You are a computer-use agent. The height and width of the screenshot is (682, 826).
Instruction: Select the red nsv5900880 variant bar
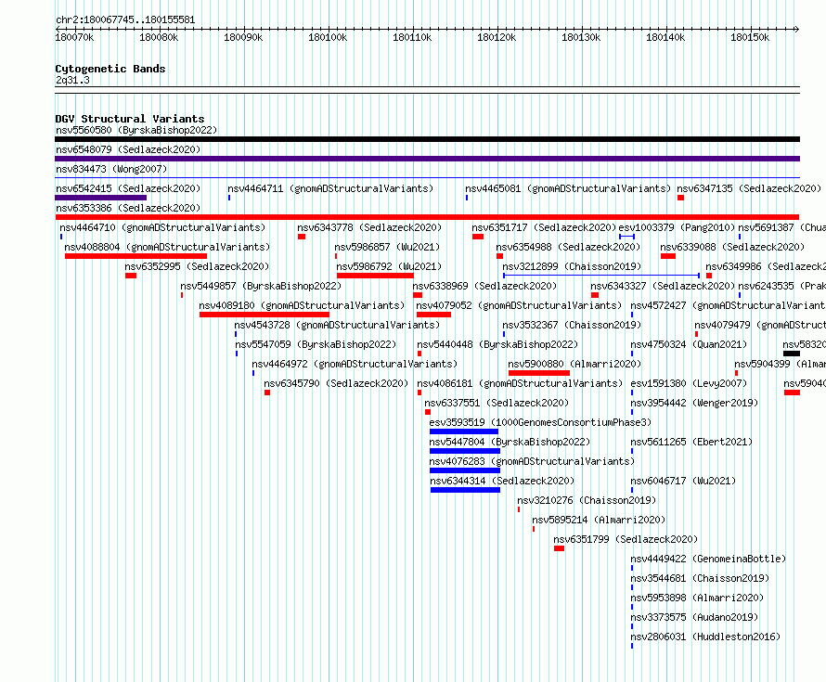(x=539, y=373)
